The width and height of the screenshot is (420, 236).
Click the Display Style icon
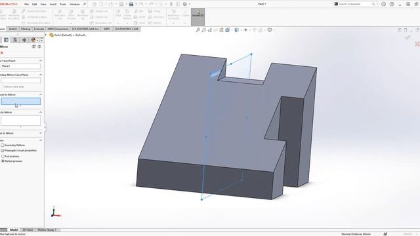click(237, 30)
